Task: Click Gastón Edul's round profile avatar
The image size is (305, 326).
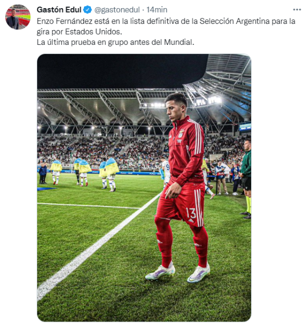Action: click(x=18, y=17)
